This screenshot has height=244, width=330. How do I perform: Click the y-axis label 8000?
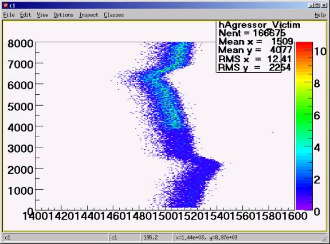click(21, 43)
